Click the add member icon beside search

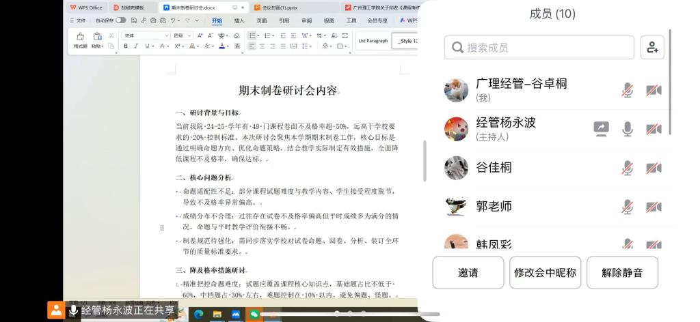[652, 47]
